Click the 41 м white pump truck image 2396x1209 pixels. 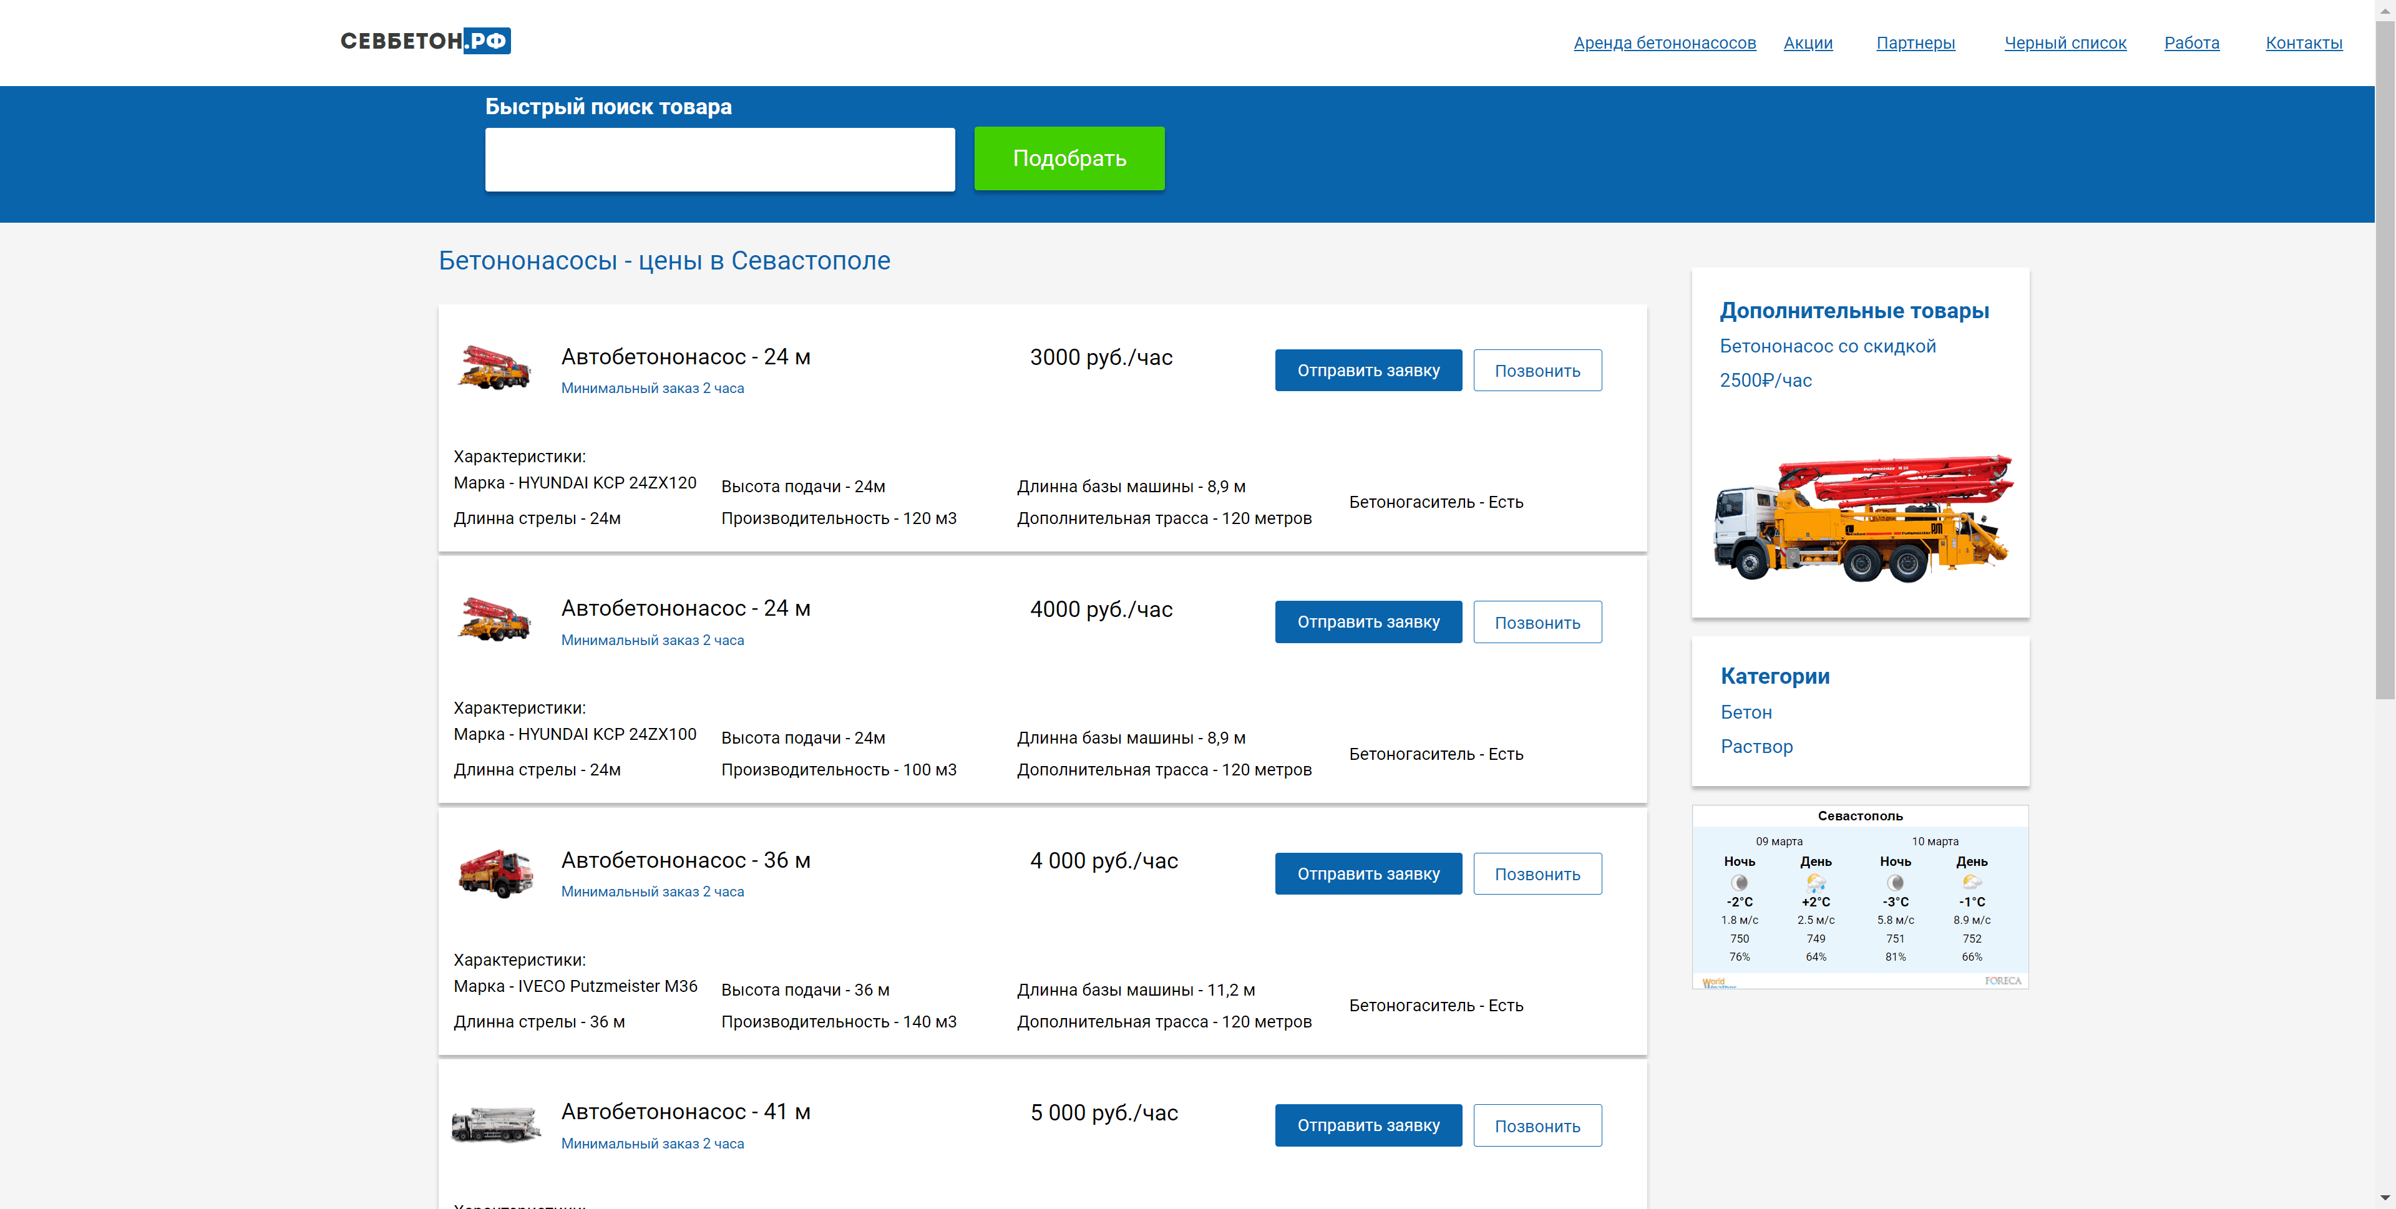coord(496,1124)
